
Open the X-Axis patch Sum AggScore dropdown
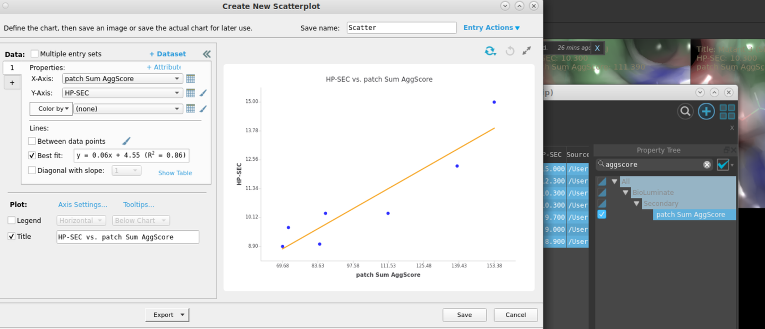pyautogui.click(x=123, y=79)
